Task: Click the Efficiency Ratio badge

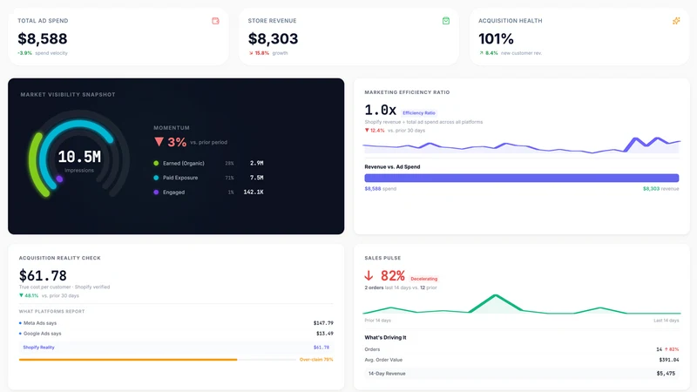Action: (419, 113)
